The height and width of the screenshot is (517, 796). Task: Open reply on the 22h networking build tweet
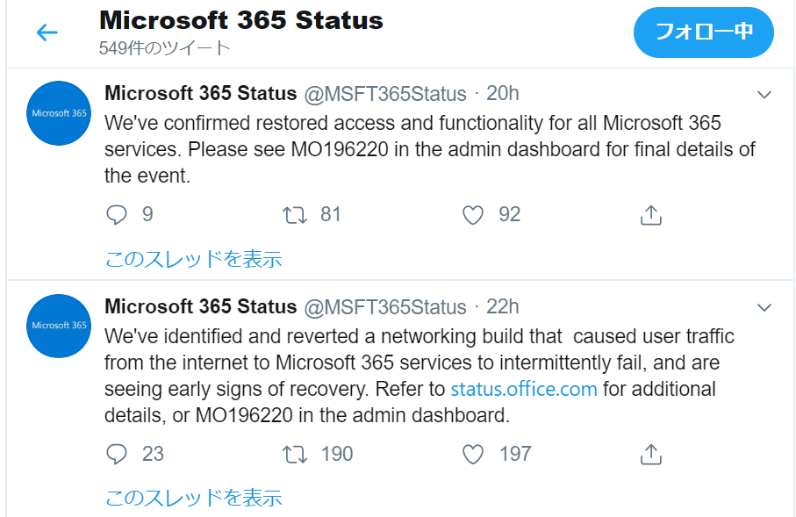[x=116, y=454]
